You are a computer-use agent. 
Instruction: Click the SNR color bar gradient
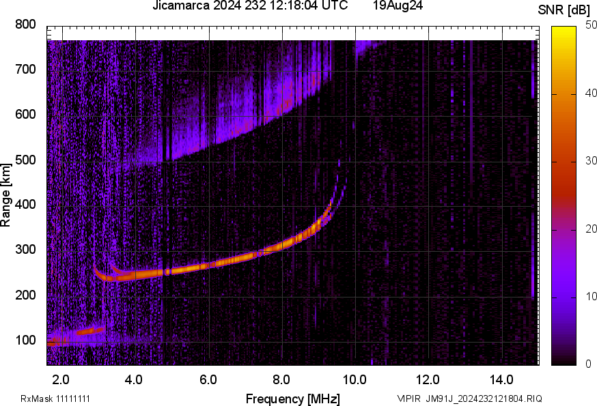point(564,196)
